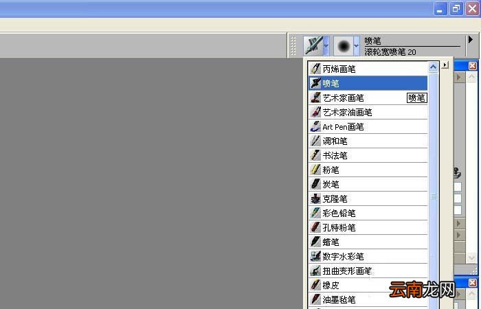Select the 油墨毡笔 felt pen category
The image size is (481, 309).
pyautogui.click(x=368, y=299)
